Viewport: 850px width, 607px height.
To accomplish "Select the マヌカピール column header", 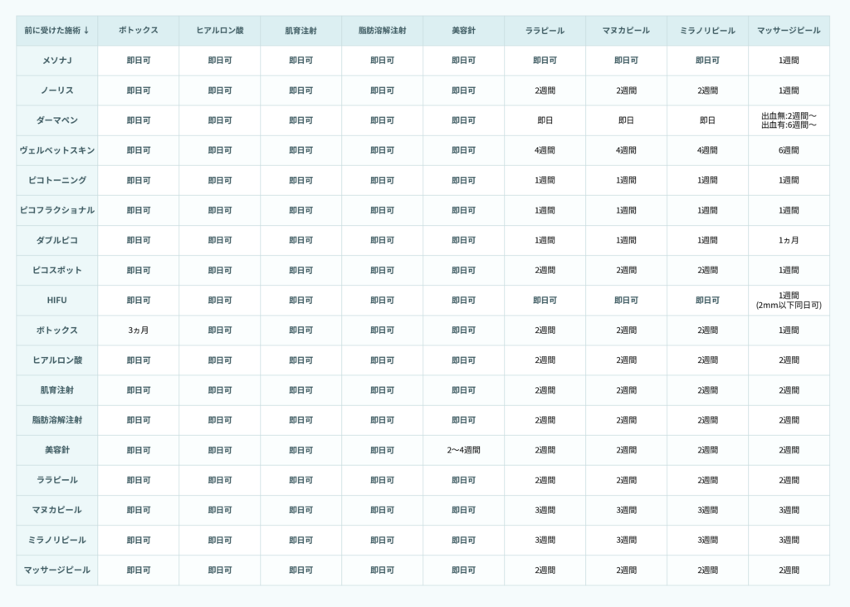I will [626, 31].
